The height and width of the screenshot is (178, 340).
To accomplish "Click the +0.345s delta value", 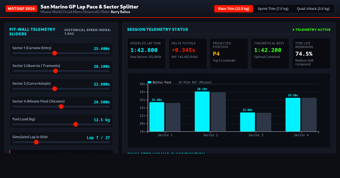I will (183, 50).
